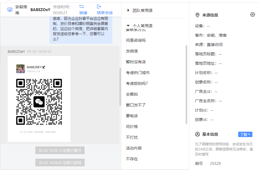Select the quick phrase 问是咨询吗

tap(136, 40)
